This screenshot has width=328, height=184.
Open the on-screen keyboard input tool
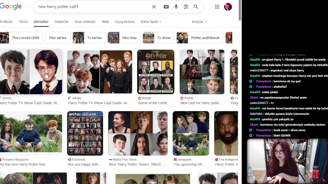pyautogui.click(x=166, y=7)
